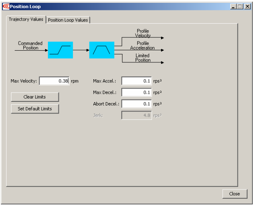
Task: Click the trapezoid profile generator block icon
Action: pos(102,50)
